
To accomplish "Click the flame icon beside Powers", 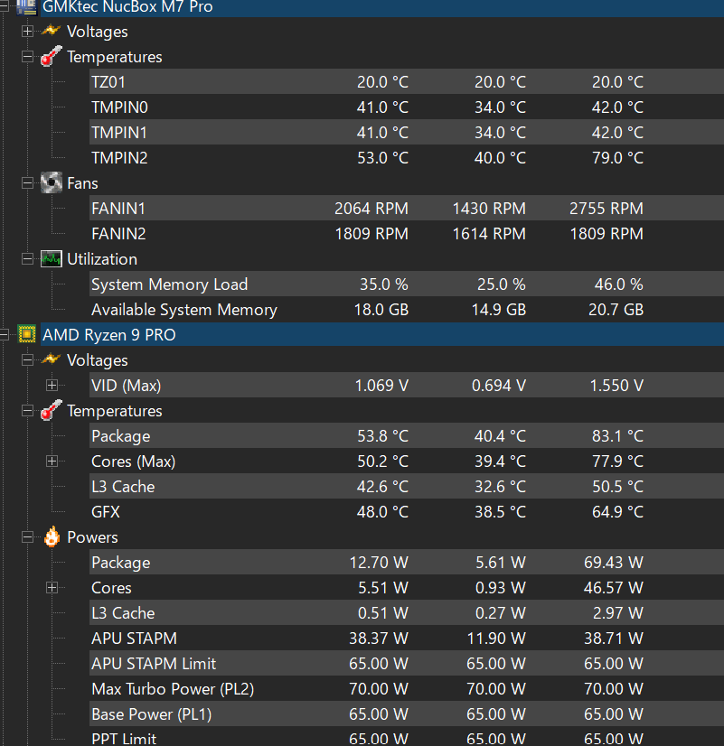I will click(52, 537).
